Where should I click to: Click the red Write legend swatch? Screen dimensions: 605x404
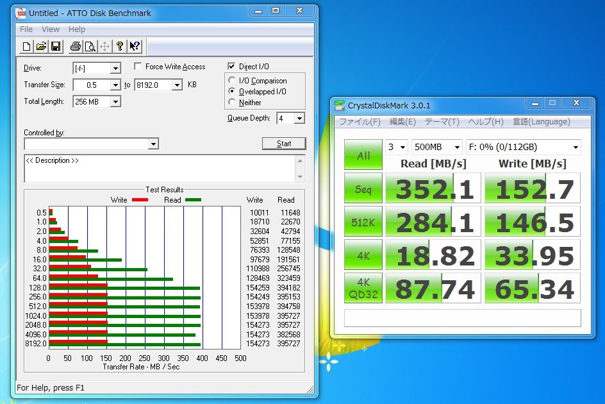(140, 200)
